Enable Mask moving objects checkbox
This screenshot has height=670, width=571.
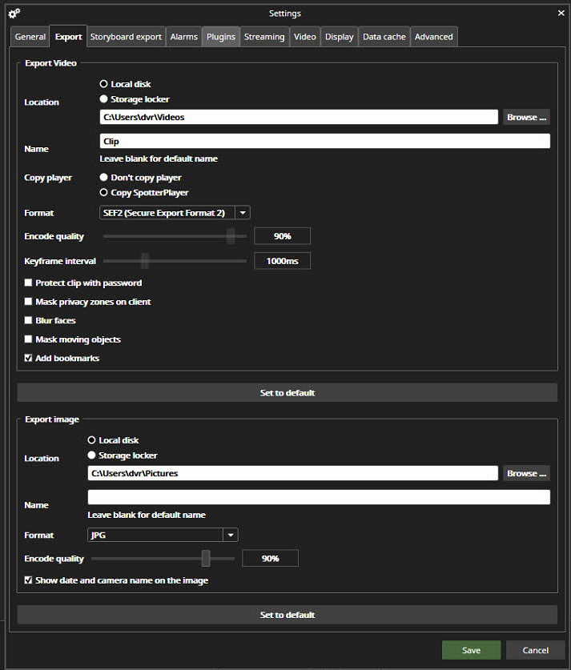[x=29, y=339]
